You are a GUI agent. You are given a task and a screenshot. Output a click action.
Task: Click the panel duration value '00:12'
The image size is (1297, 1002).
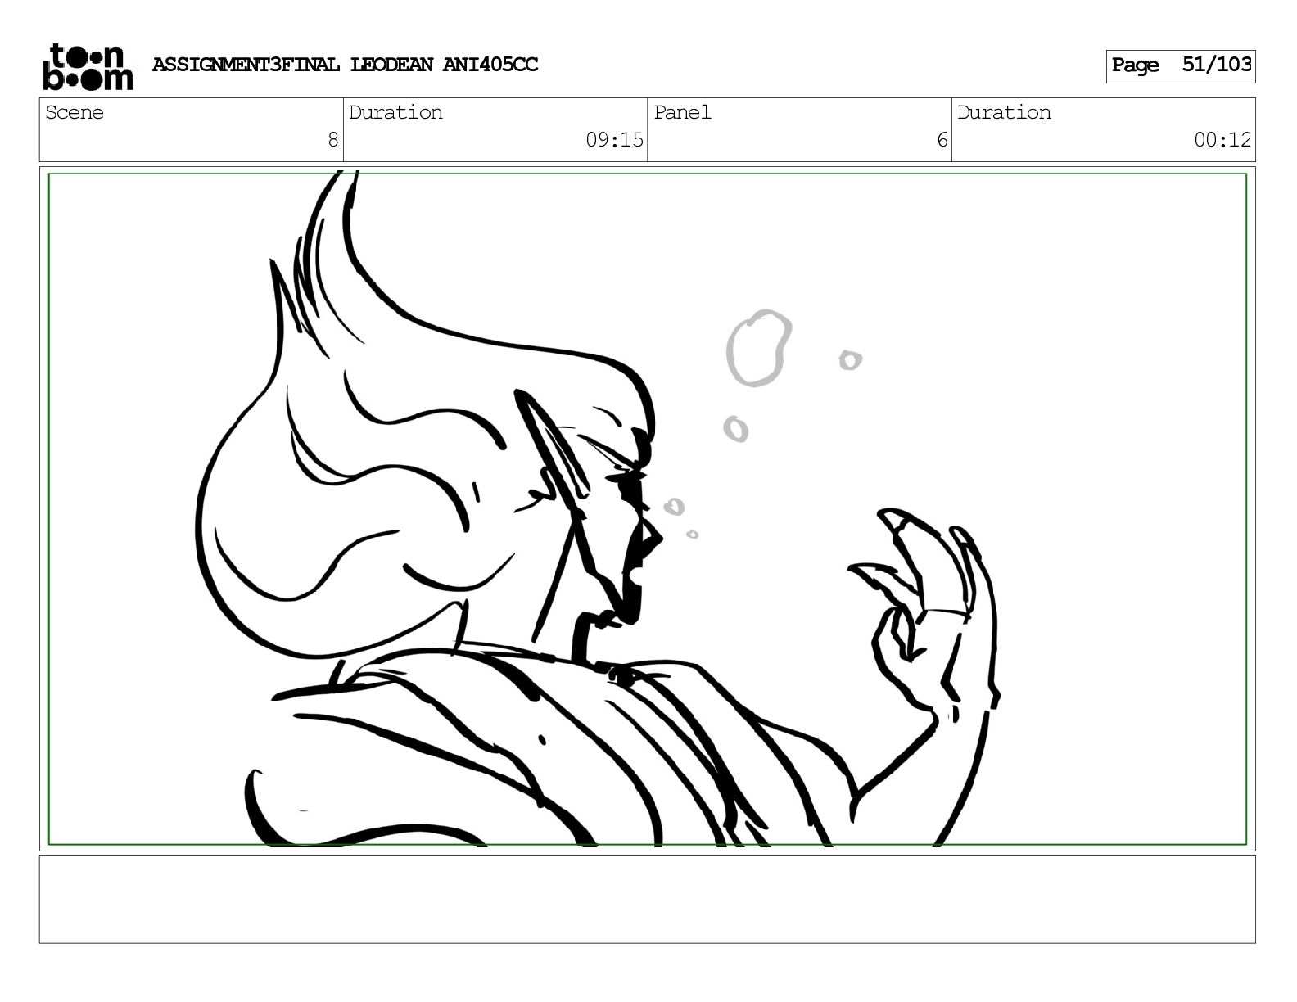point(1222,140)
